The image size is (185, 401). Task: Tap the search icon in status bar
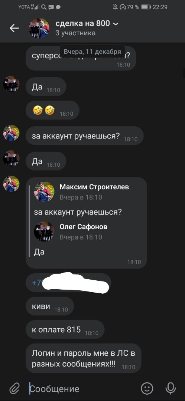tap(44, 7)
